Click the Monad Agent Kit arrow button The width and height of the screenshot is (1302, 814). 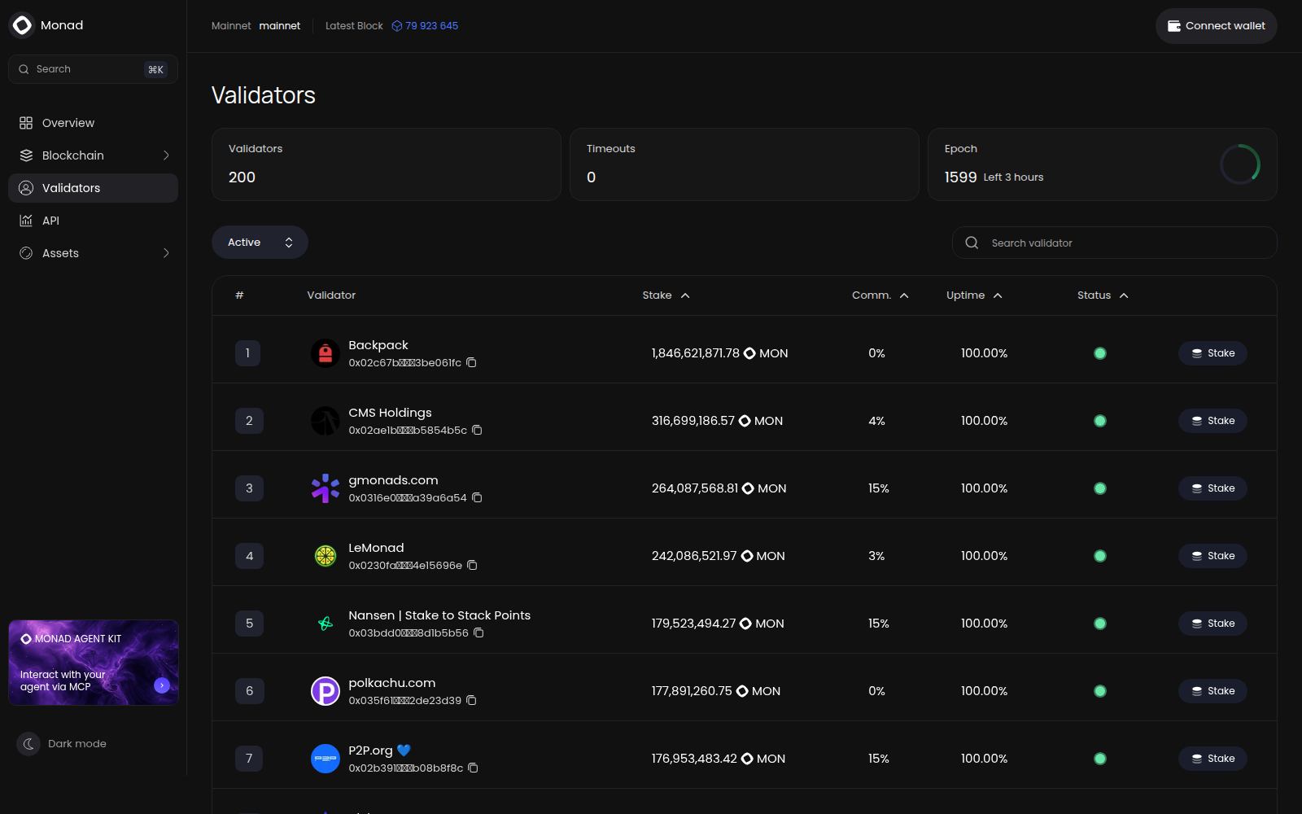162,685
